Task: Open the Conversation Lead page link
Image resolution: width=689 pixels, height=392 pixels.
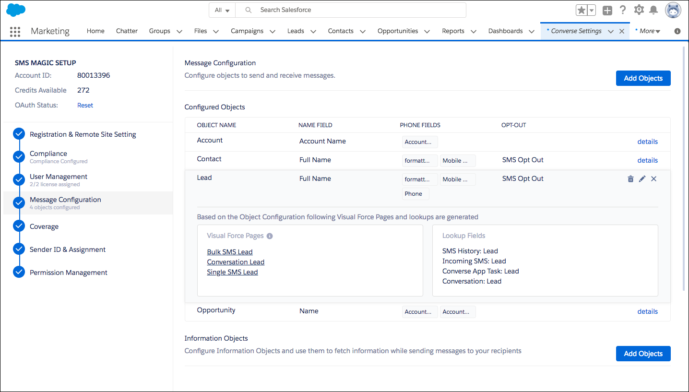Action: click(x=236, y=262)
